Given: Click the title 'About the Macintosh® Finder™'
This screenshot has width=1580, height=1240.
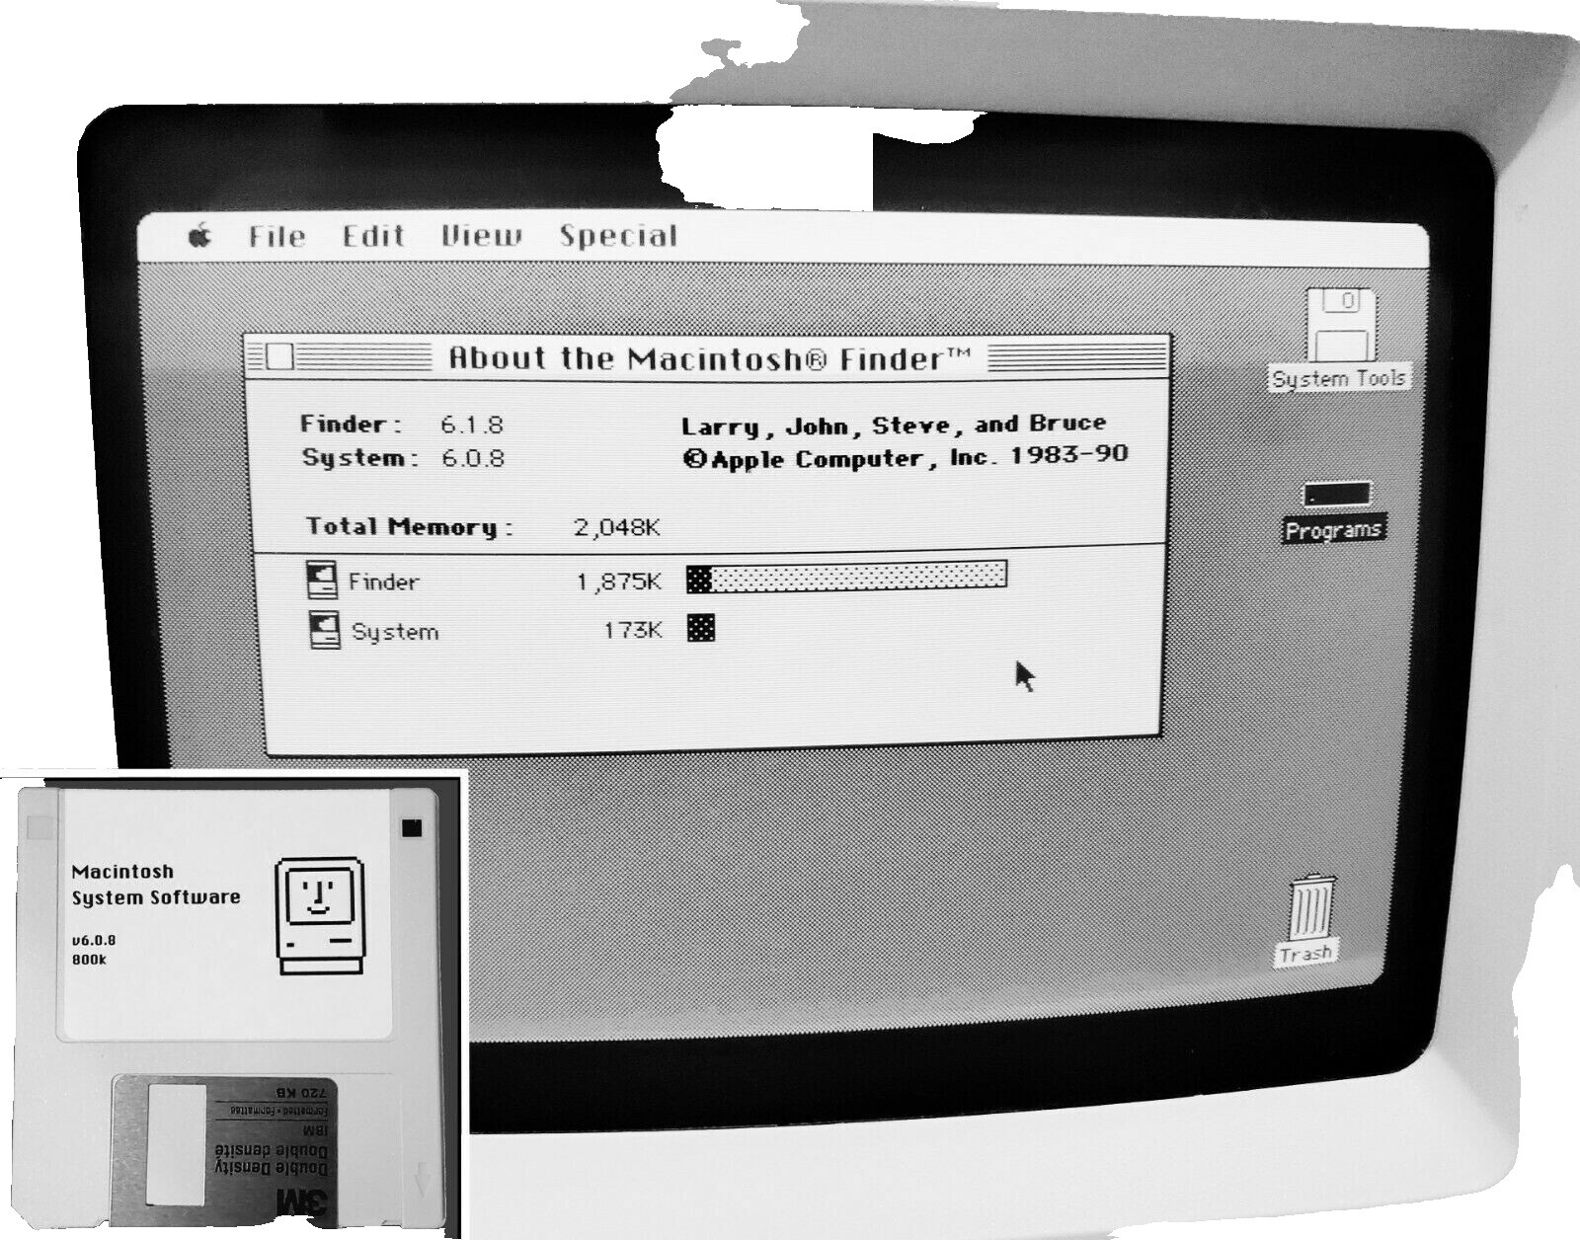Looking at the screenshot, I should coord(709,357).
